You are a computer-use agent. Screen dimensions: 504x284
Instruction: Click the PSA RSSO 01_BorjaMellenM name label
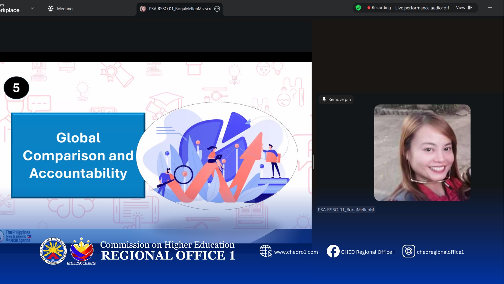[346, 210]
